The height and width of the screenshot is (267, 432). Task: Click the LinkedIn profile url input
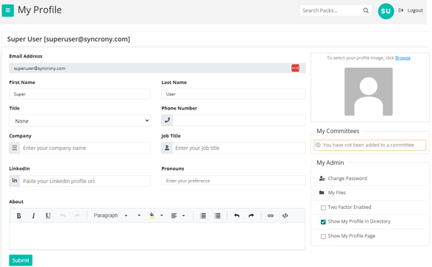pyautogui.click(x=85, y=181)
